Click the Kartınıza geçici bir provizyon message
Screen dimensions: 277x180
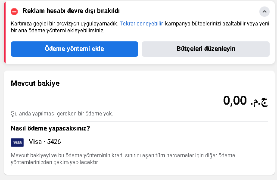[x=64, y=24]
